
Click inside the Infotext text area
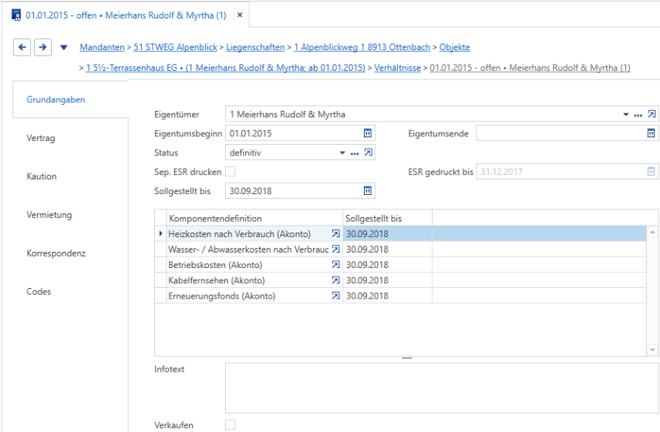[x=442, y=388]
